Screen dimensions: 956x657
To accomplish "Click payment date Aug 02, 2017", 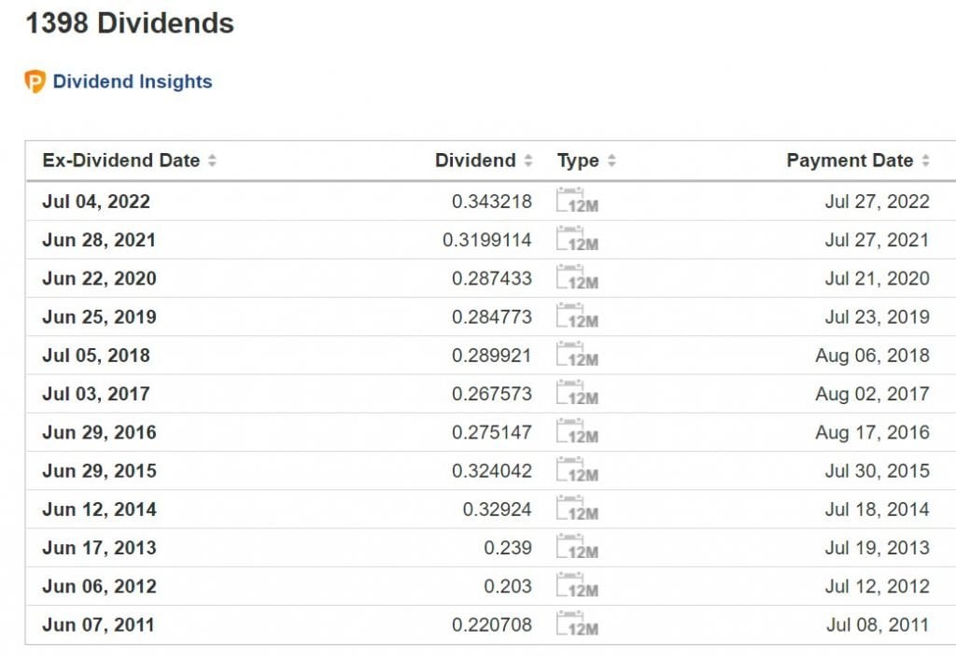I will pos(873,394).
